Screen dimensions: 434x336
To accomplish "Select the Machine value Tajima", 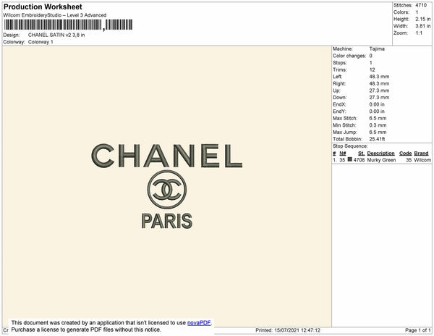I will (377, 49).
